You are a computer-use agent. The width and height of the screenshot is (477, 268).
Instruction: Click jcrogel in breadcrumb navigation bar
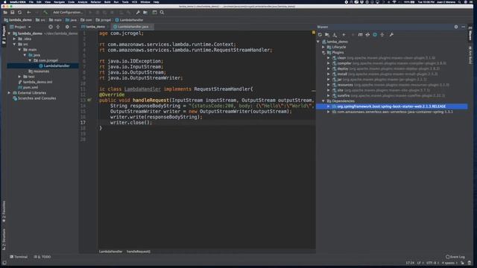coord(104,20)
